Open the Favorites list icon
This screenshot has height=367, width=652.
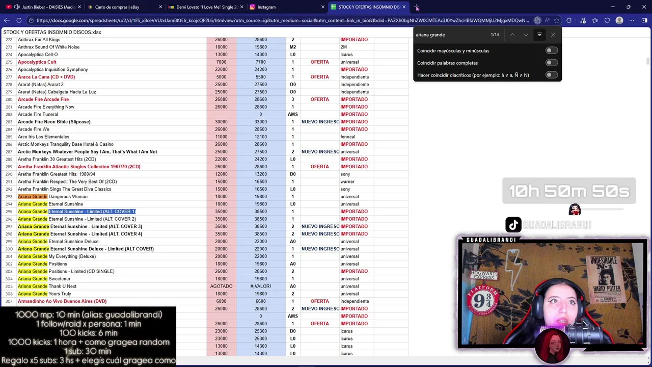tap(595, 20)
